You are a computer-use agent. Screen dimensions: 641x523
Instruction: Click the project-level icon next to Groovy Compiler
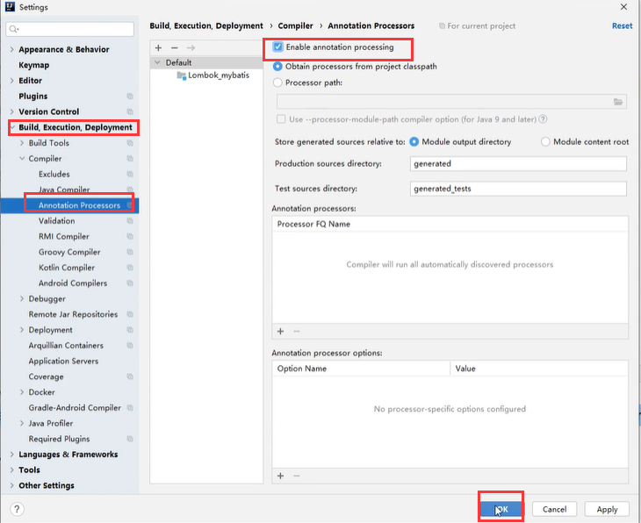coord(130,252)
